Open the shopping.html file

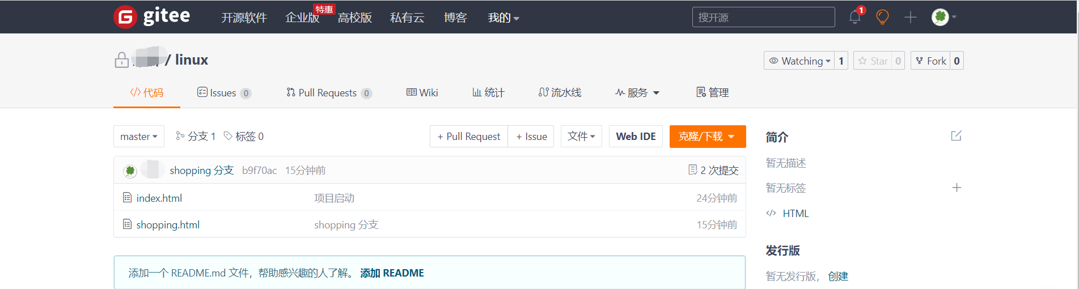pos(168,224)
